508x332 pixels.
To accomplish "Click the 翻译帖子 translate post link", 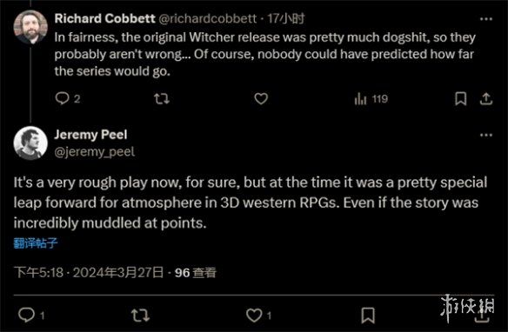I will [36, 242].
